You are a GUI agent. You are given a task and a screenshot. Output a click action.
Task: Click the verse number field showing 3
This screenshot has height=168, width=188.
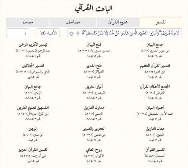(18, 33)
